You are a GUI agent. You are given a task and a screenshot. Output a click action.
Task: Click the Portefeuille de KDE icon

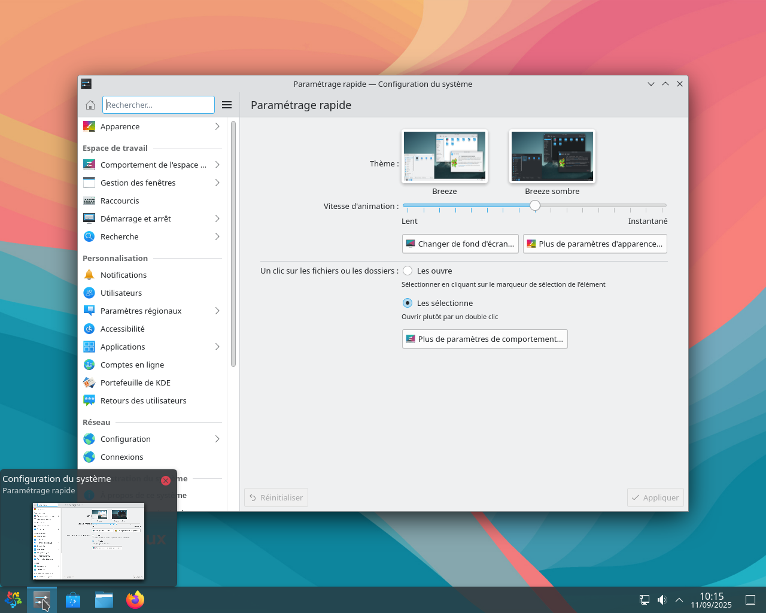tap(89, 383)
